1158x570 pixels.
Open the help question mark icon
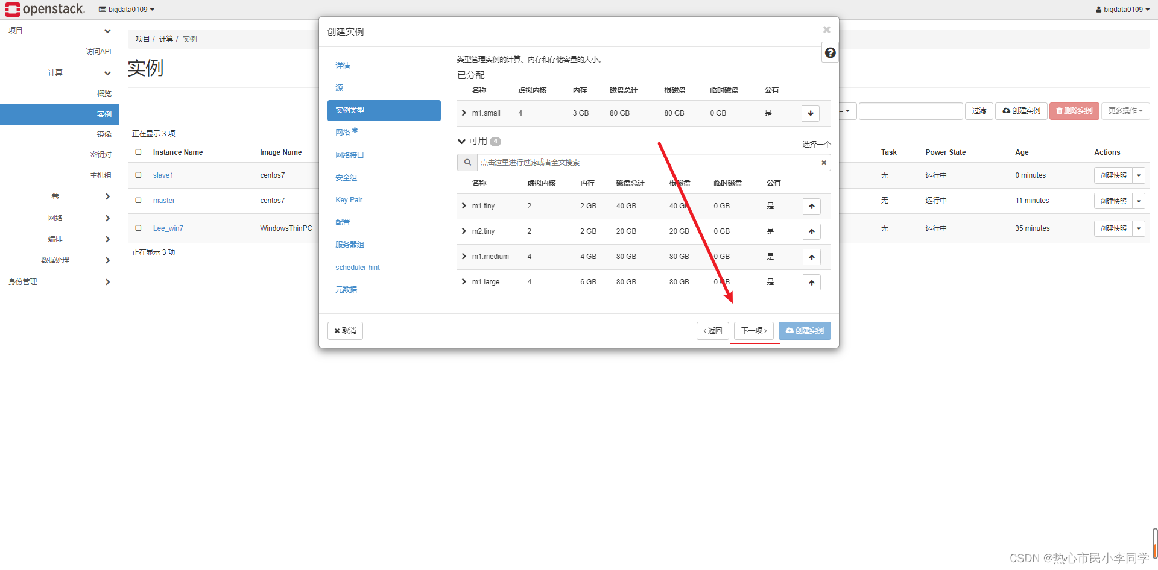tap(830, 53)
